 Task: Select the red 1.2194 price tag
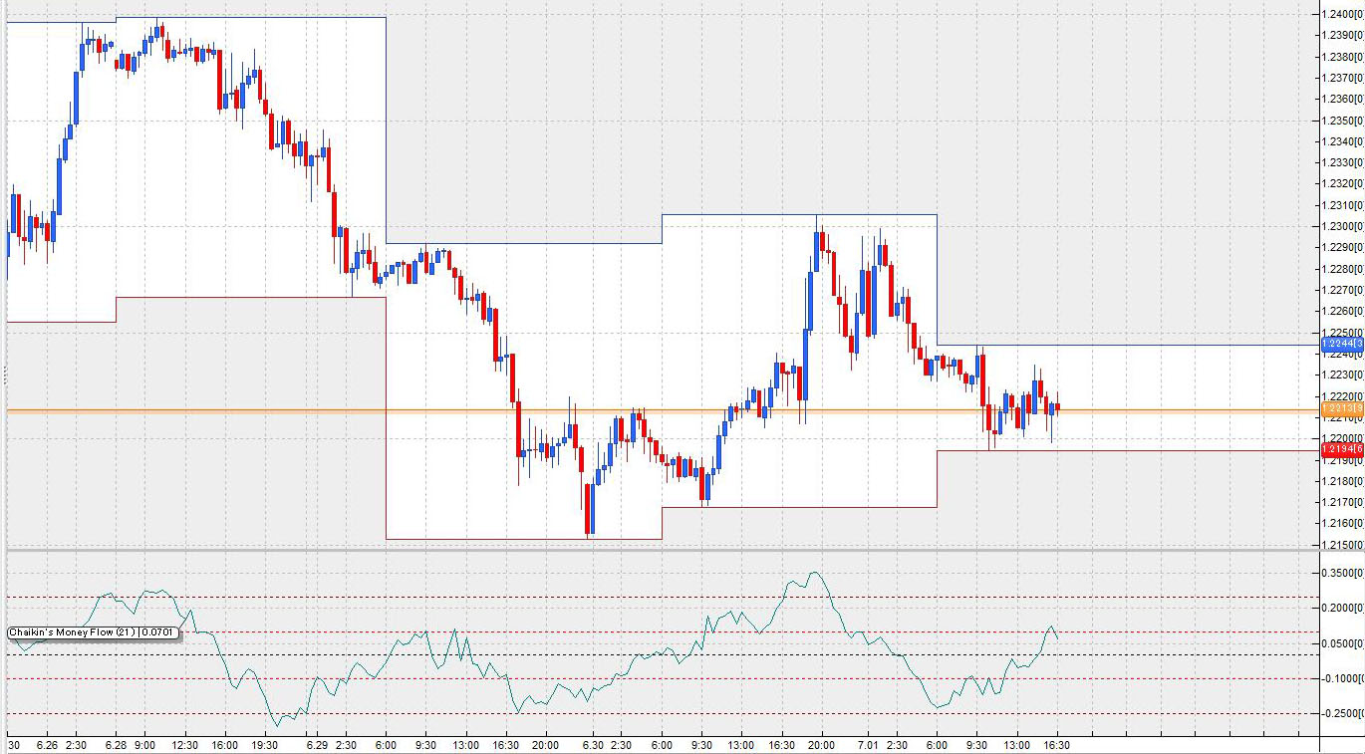1342,450
